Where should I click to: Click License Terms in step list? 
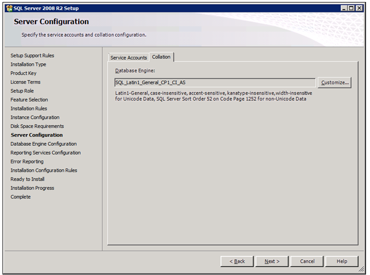[x=25, y=82]
